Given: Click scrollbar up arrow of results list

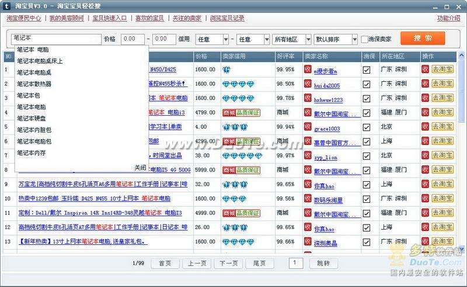Looking at the screenshot, I should pyautogui.click(x=461, y=55).
